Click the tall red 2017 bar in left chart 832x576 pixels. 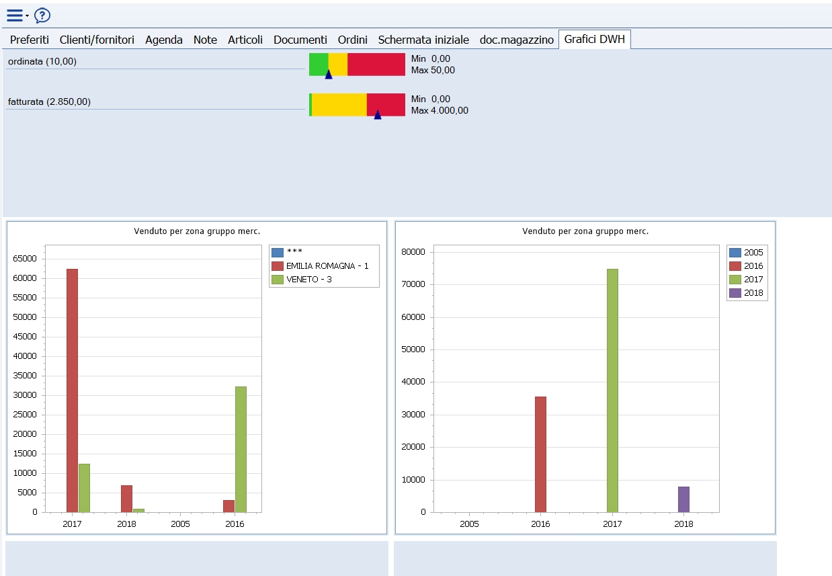point(72,390)
